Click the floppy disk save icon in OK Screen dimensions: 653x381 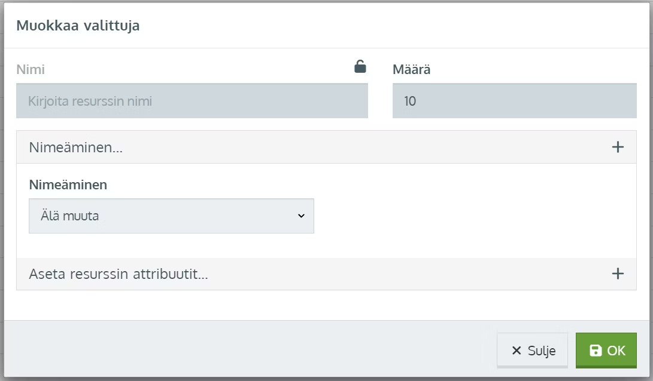[596, 351]
